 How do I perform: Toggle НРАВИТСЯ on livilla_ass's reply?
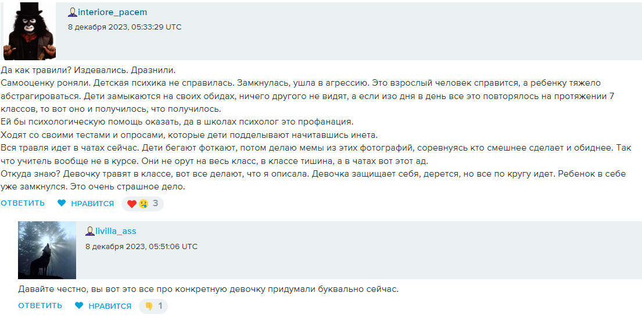[110, 306]
